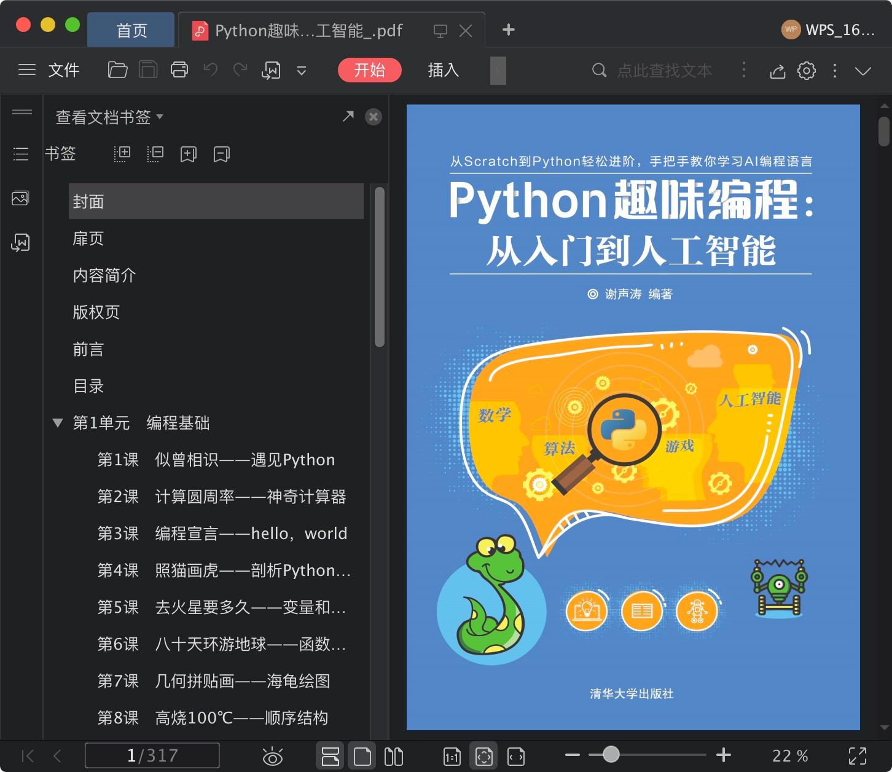Click the undo arrow icon
The height and width of the screenshot is (772, 892).
tap(211, 69)
